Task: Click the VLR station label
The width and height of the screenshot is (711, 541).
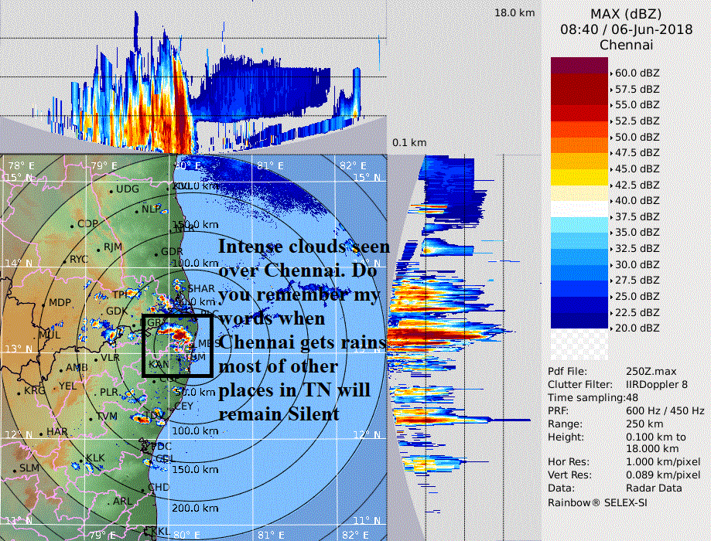Action: (110, 358)
